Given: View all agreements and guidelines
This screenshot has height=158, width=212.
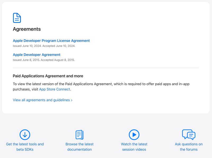Looking at the screenshot, I should [x=43, y=100].
